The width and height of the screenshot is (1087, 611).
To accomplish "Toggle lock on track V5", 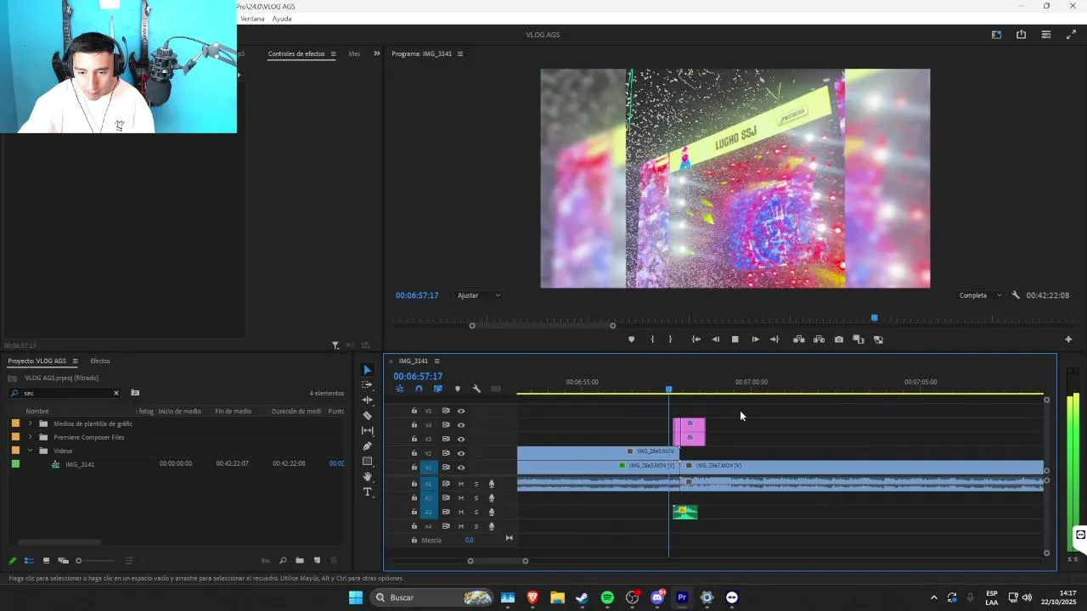I will (x=414, y=411).
